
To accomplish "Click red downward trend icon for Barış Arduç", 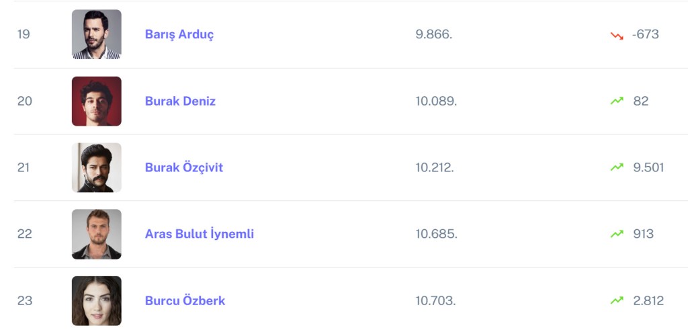I will tap(617, 35).
